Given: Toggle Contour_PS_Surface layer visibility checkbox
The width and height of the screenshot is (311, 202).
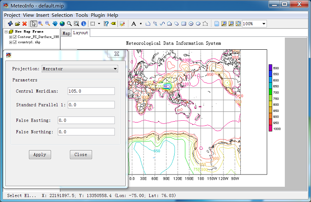Looking at the screenshot, I should (15, 37).
